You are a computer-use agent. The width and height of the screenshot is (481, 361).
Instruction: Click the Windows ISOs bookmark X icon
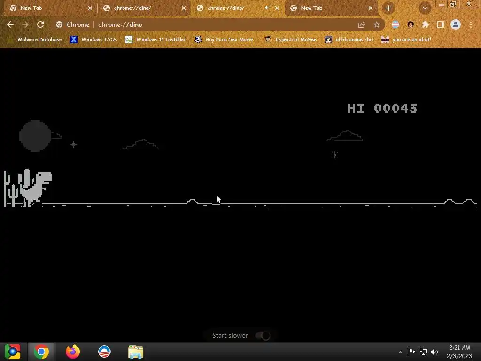74,39
